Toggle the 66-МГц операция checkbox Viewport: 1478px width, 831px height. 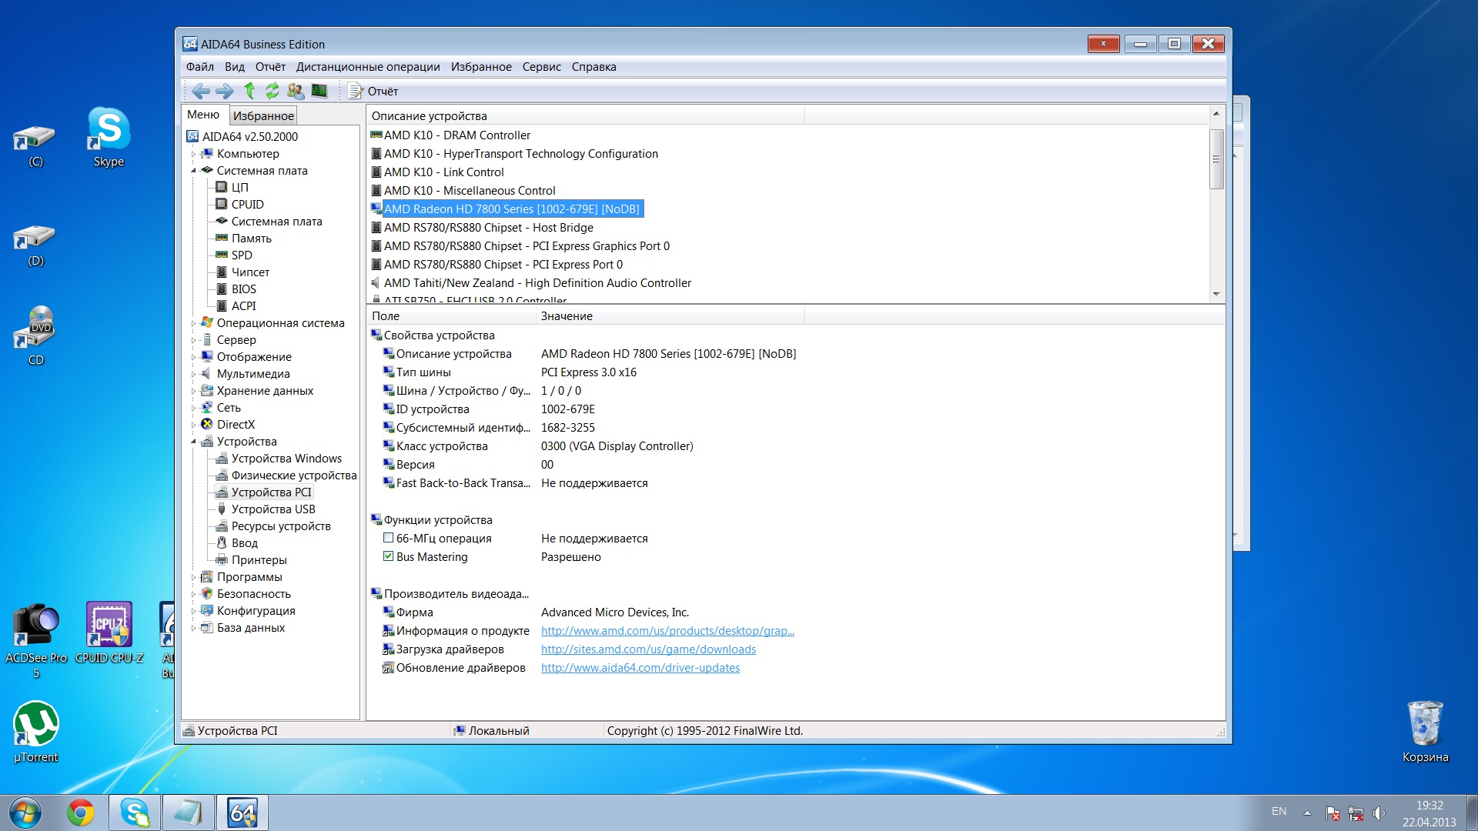(x=389, y=539)
